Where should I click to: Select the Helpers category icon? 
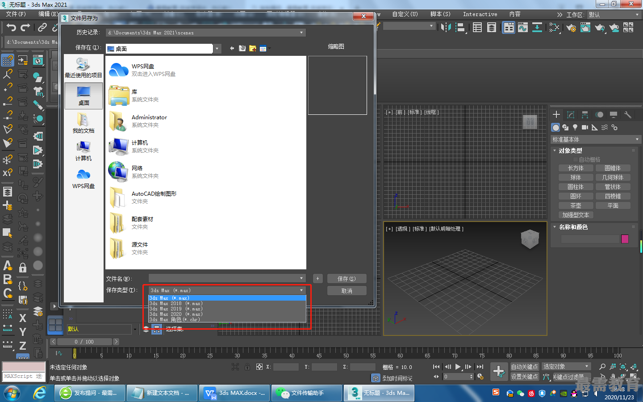(595, 127)
